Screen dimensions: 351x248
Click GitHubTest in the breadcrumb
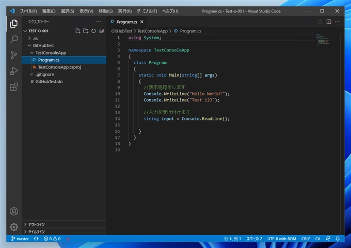click(121, 31)
